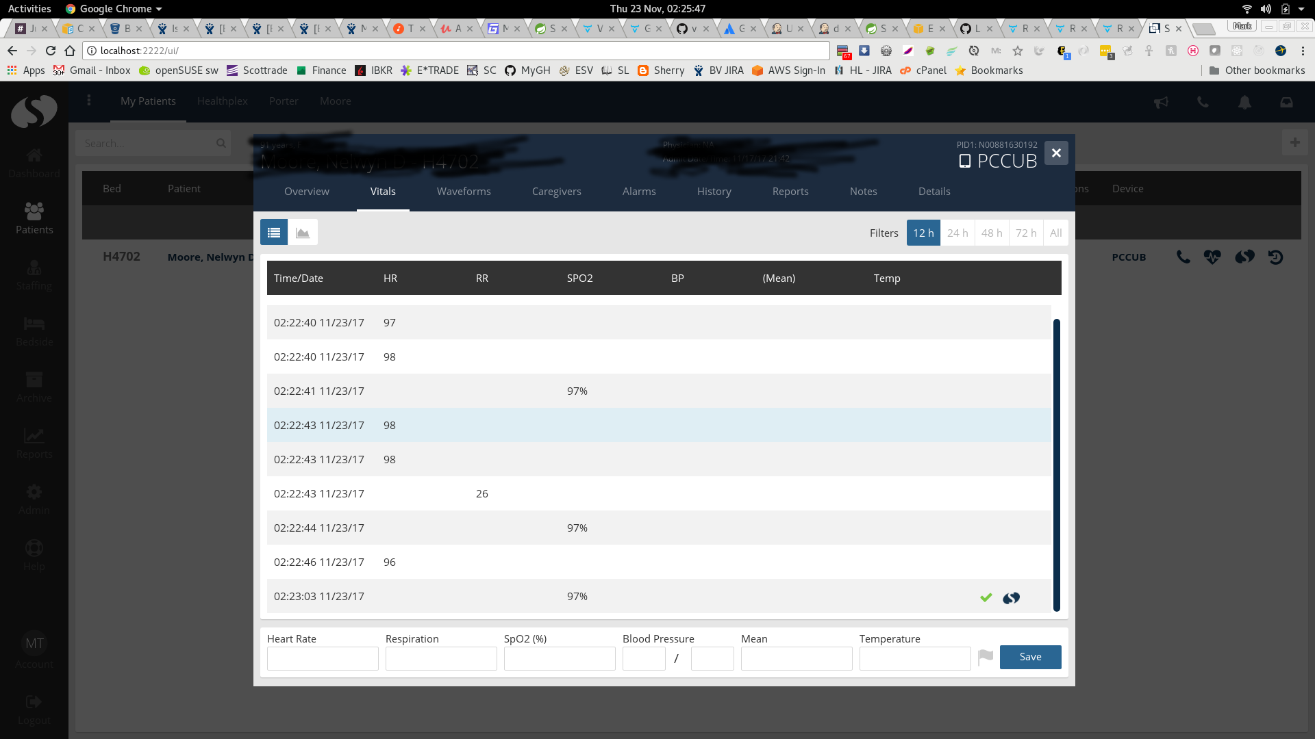Click the notifications bell icon
The image size is (1315, 739).
[x=1244, y=102]
